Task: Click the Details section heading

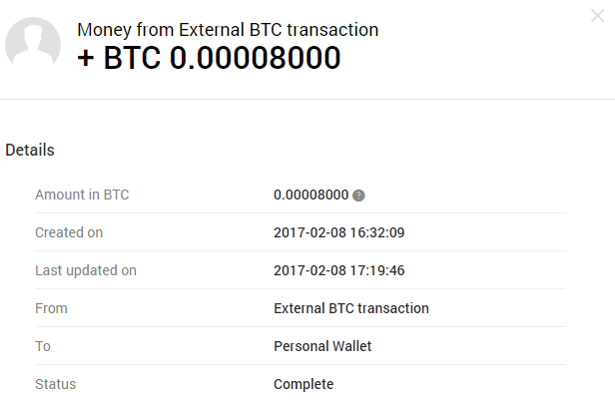Action: pyautogui.click(x=30, y=150)
